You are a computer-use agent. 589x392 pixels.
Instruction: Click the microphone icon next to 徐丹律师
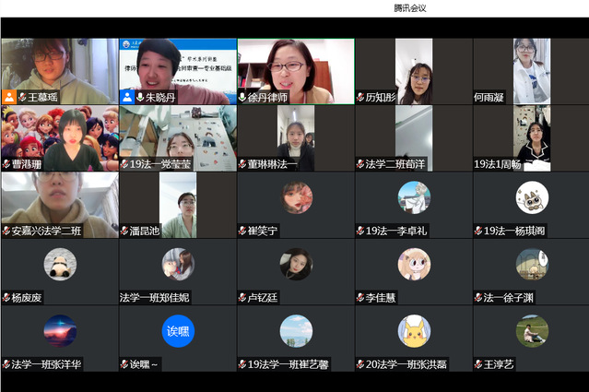242,97
